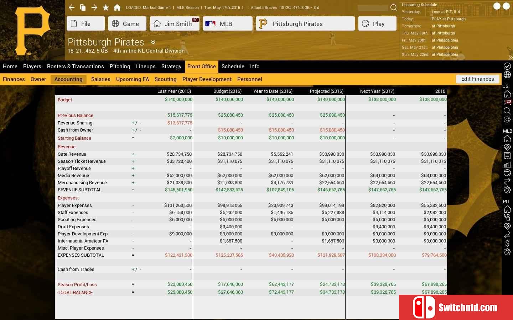Click the globe icon in right sidebar

click(x=507, y=75)
